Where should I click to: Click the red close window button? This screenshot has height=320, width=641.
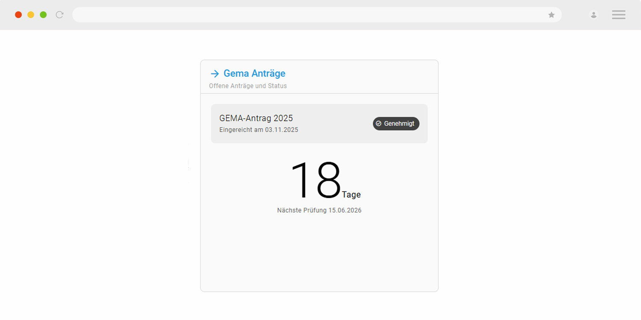click(18, 15)
